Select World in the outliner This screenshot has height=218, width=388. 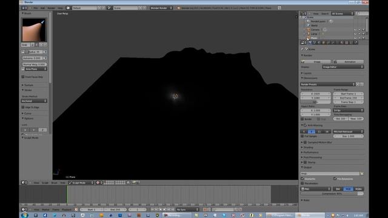314,25
